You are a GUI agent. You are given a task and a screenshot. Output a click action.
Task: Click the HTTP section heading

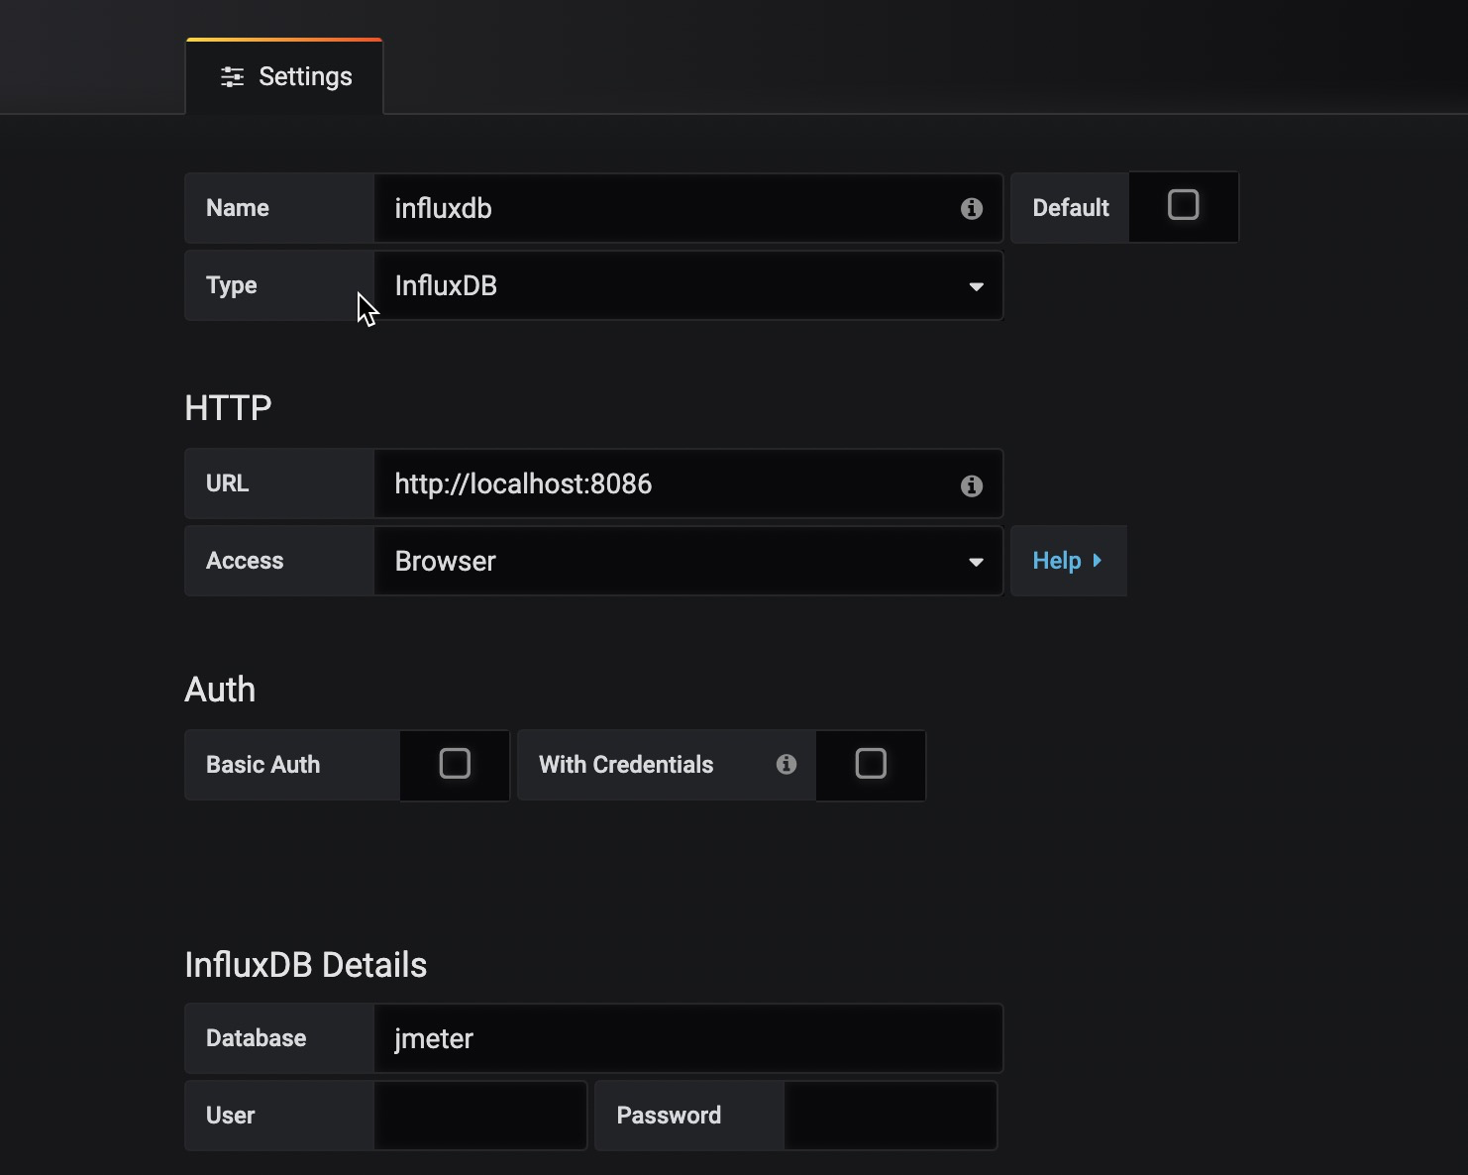point(228,408)
